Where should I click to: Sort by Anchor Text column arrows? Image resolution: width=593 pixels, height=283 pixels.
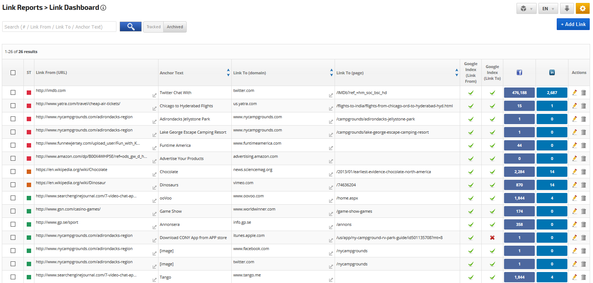(228, 72)
